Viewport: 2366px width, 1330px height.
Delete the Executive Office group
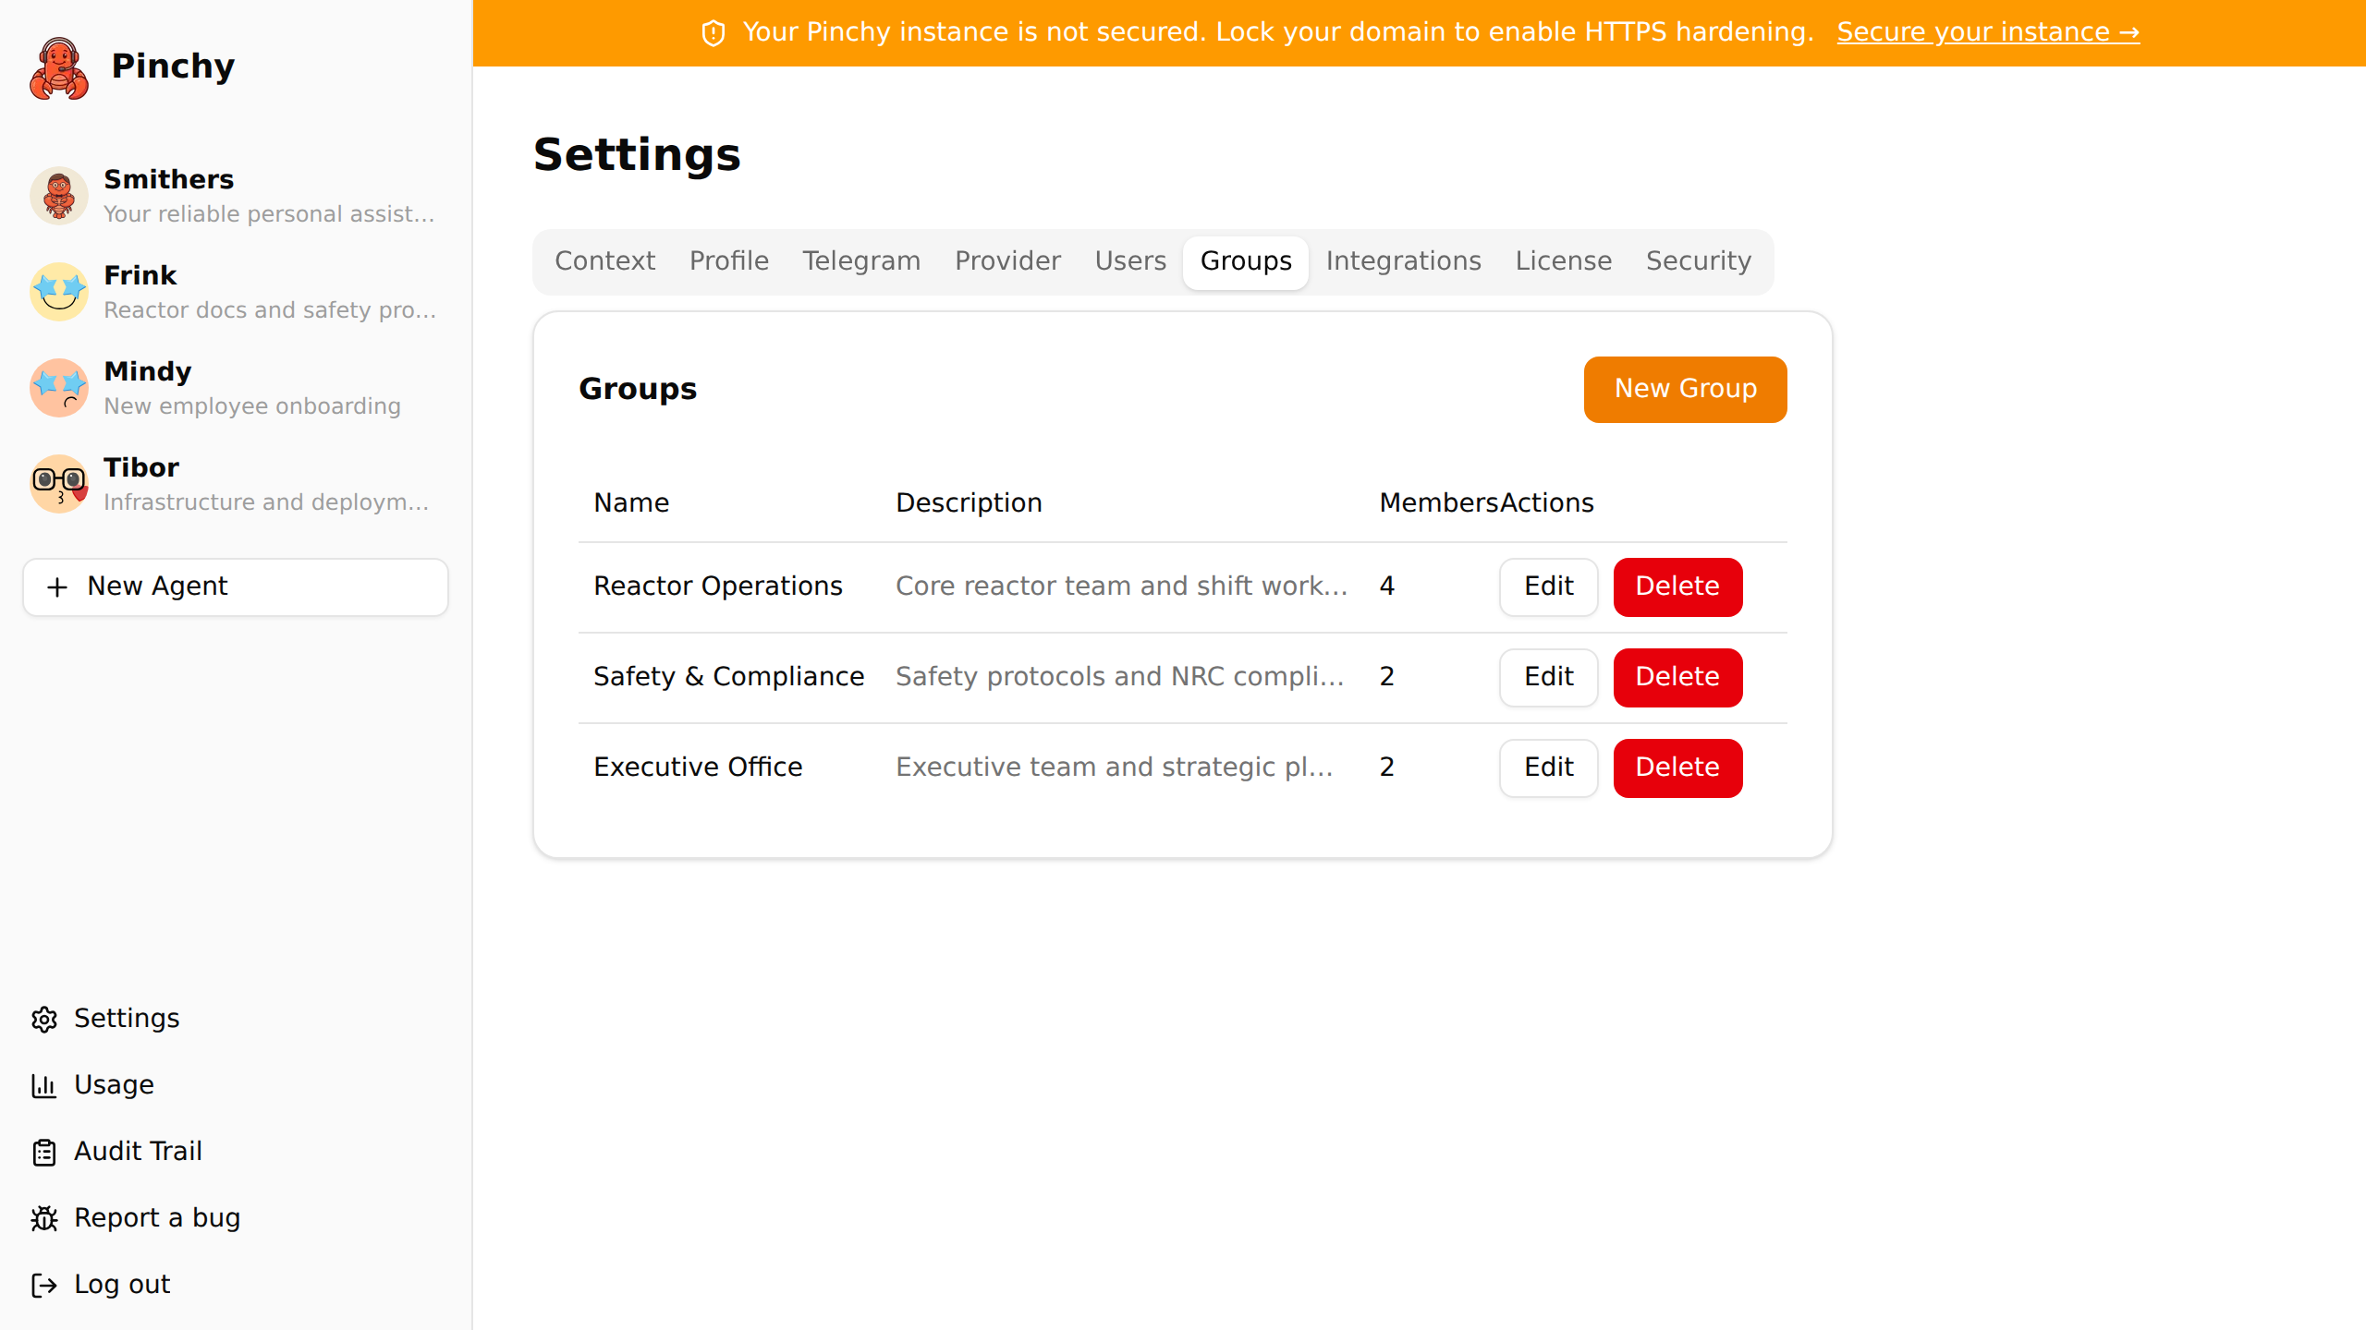click(1677, 768)
